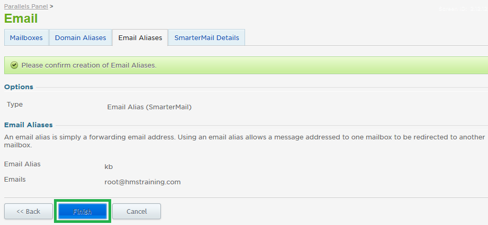
Task: Click the Emails field label
Action: point(15,180)
